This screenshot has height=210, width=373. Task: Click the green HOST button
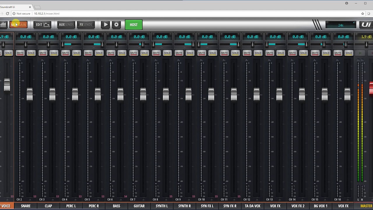coord(134,25)
